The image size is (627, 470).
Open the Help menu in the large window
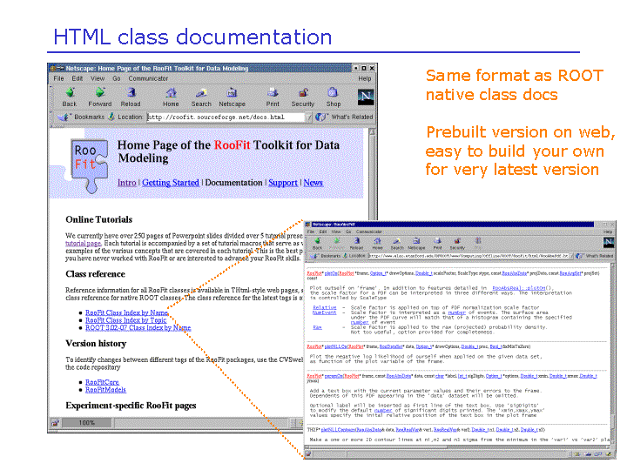(x=365, y=78)
